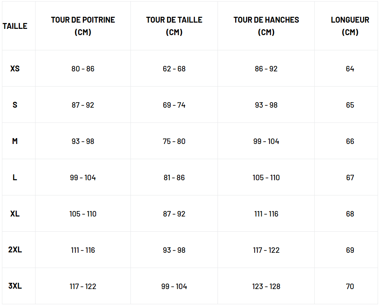Select the 2XL size row label
The height and width of the screenshot is (307, 380).
pos(15,250)
